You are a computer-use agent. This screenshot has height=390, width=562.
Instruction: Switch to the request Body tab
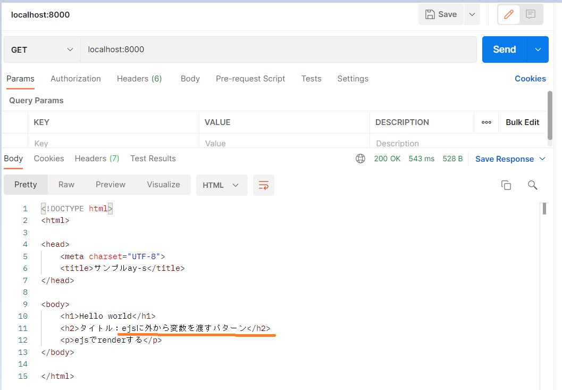pos(190,79)
